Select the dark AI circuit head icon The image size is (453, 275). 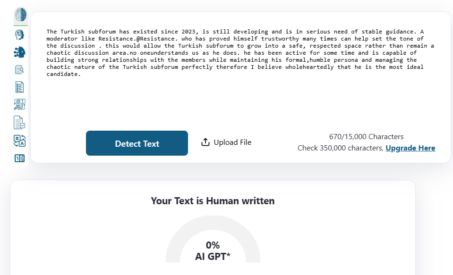[x=20, y=52]
